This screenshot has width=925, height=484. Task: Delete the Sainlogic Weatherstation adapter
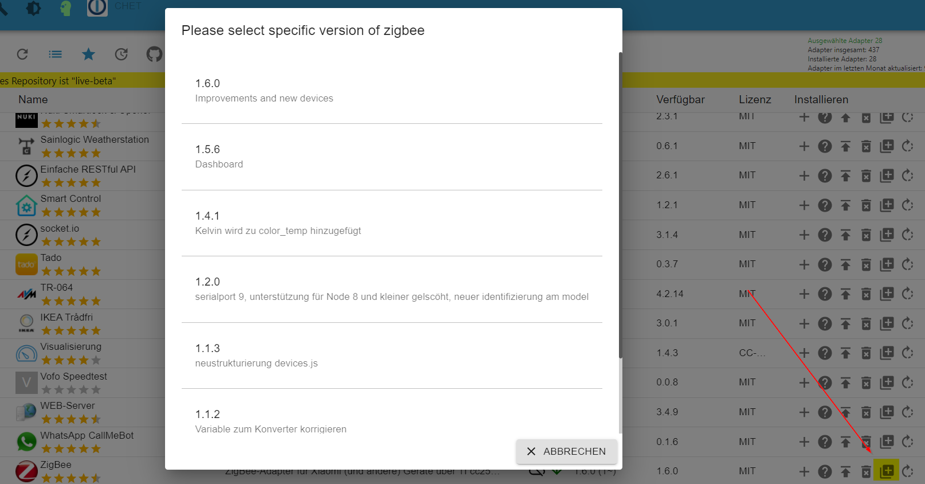(x=866, y=146)
